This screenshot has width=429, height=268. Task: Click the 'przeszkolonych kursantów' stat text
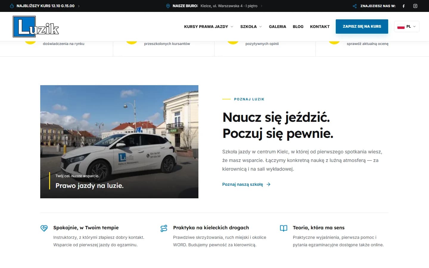pyautogui.click(x=167, y=44)
